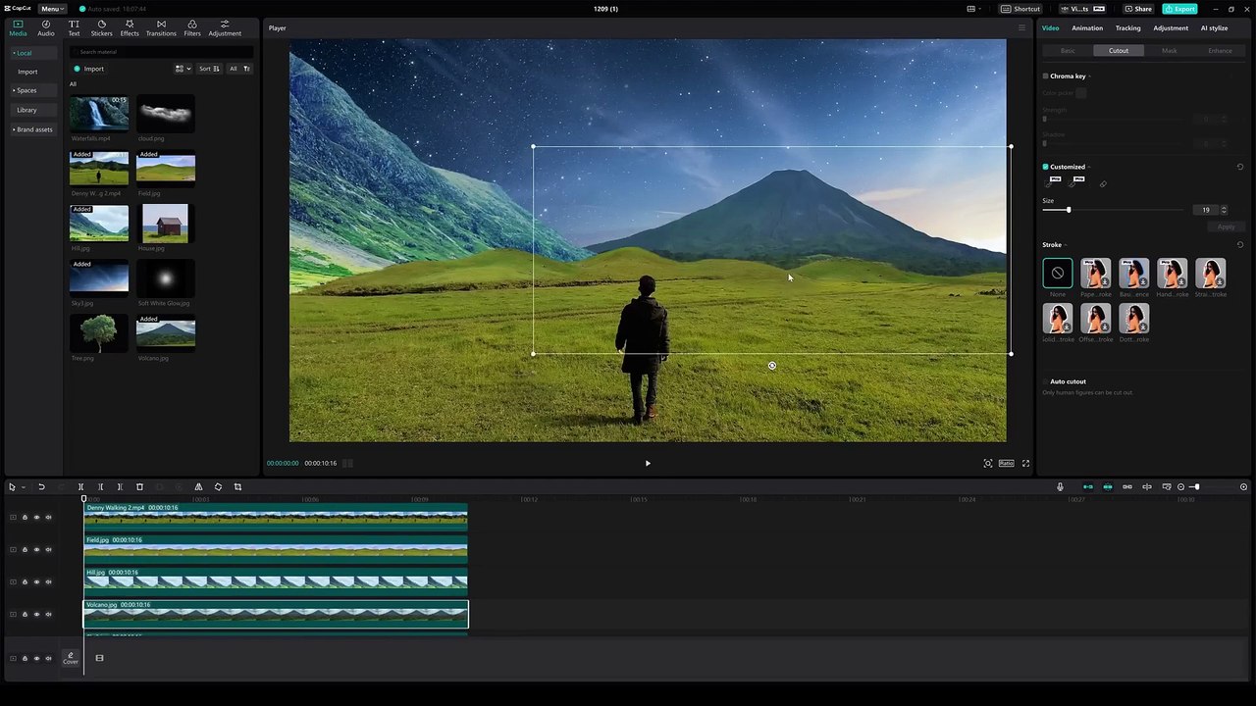Click the timeline zoom-out minus icon
Viewport: 1256px width, 706px height.
[x=1180, y=487]
